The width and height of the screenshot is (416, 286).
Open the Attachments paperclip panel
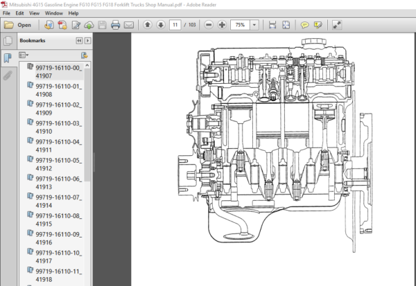8,75
